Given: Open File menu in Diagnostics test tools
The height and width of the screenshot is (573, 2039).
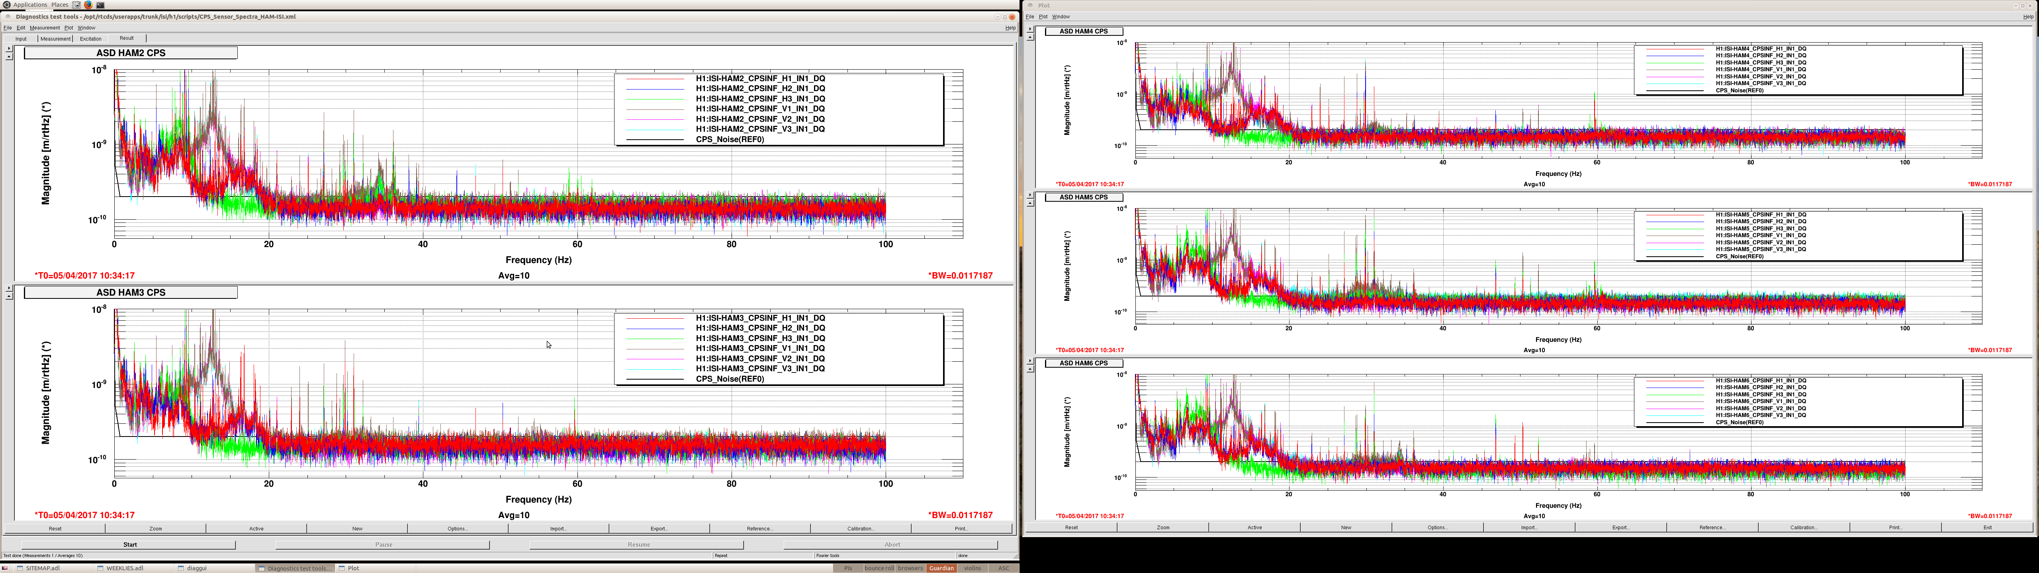Looking at the screenshot, I should [x=8, y=28].
